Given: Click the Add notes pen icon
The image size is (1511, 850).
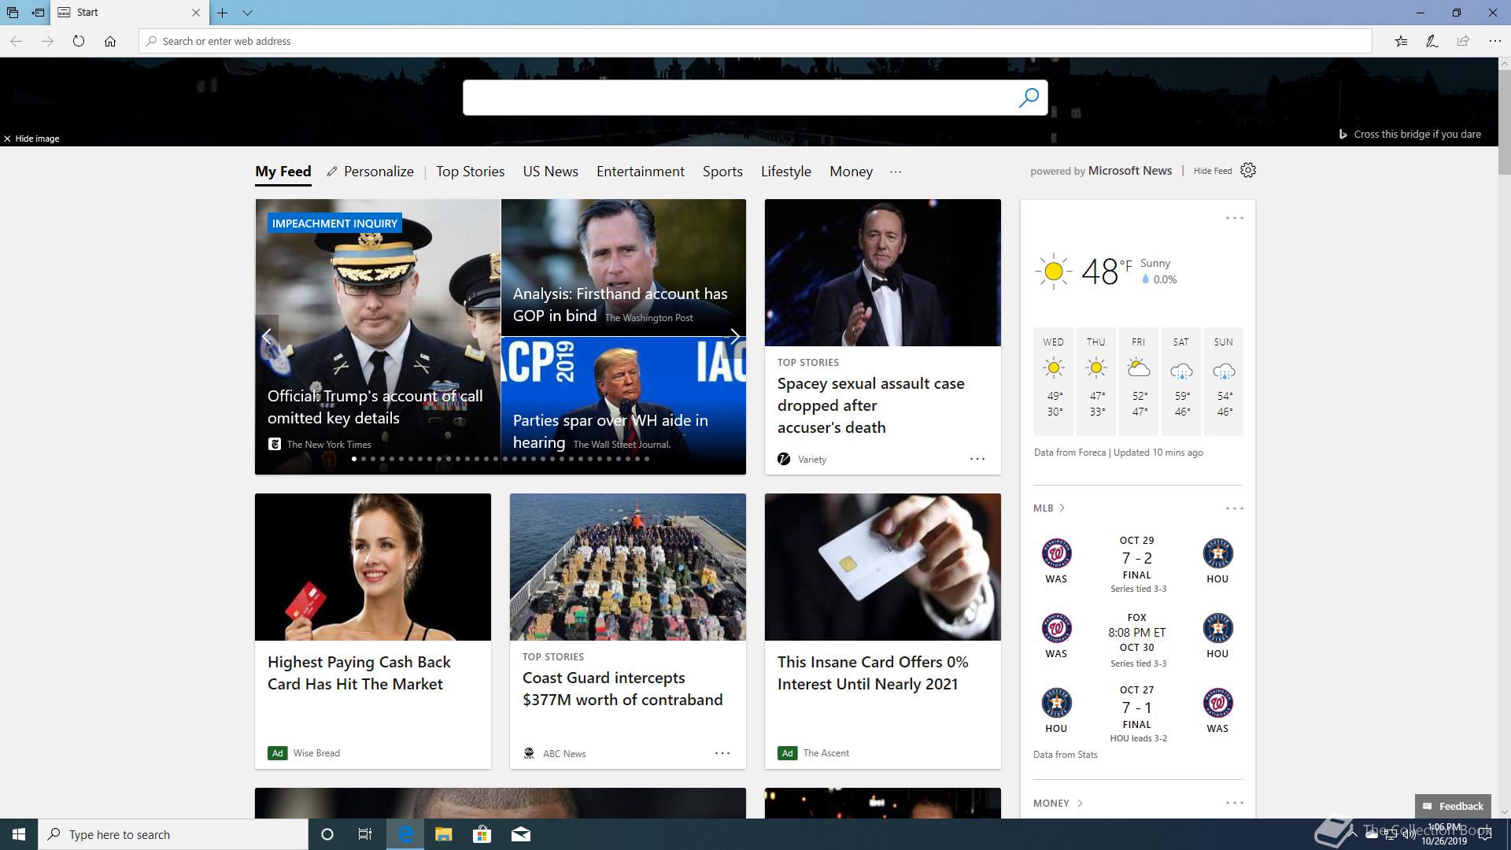Looking at the screenshot, I should [1432, 41].
